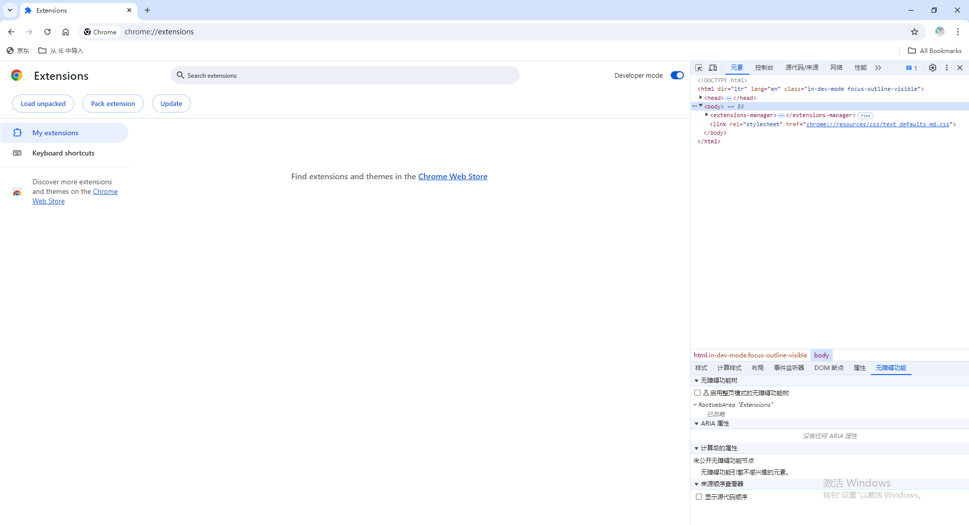Switch to the 网络 DevTools tab
Image resolution: width=969 pixels, height=525 pixels.
coord(836,68)
